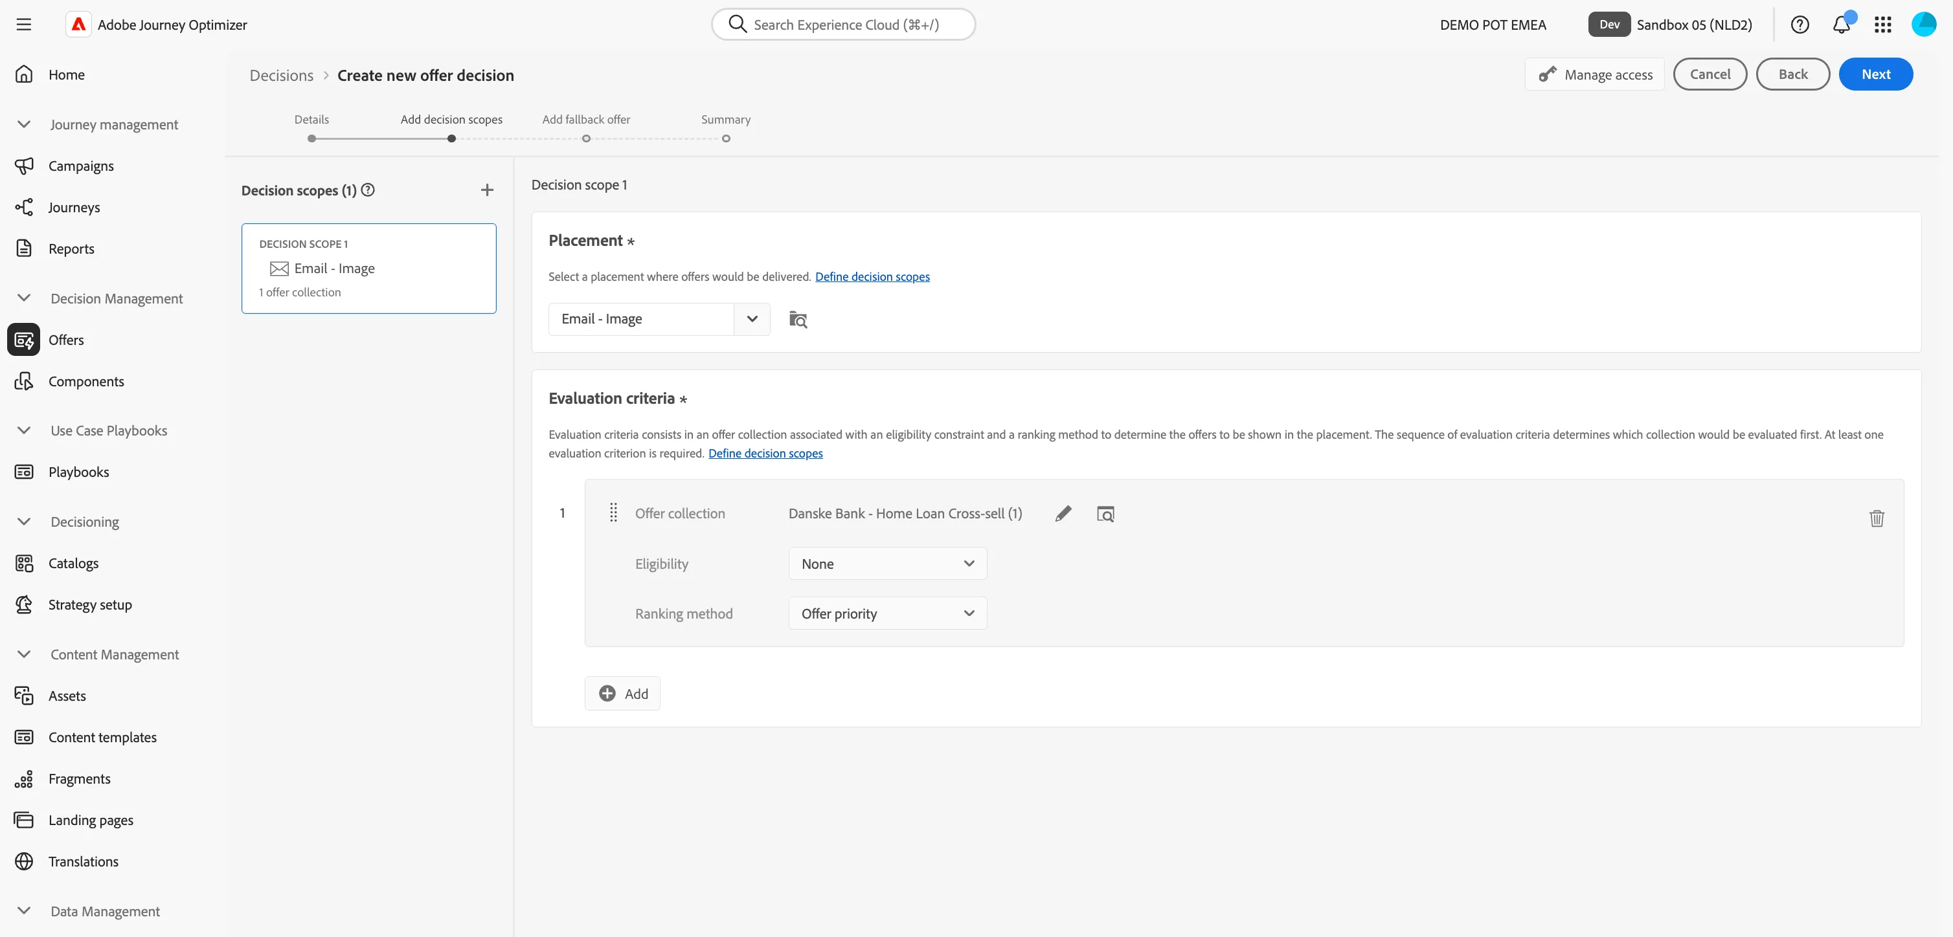
Task: Focus the Search Experience Cloud field
Action: point(843,24)
